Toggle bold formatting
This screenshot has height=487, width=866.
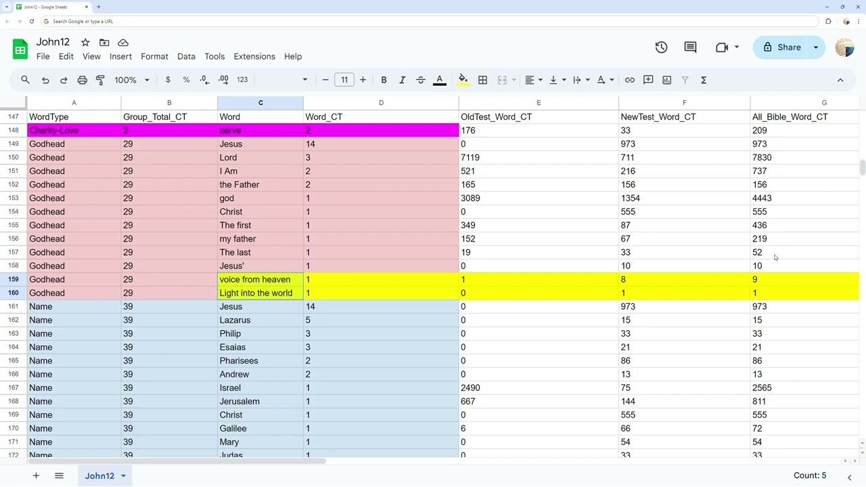pos(384,80)
